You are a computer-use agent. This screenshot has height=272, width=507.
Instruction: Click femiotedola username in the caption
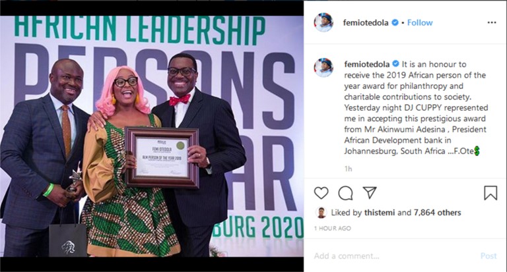(366, 64)
